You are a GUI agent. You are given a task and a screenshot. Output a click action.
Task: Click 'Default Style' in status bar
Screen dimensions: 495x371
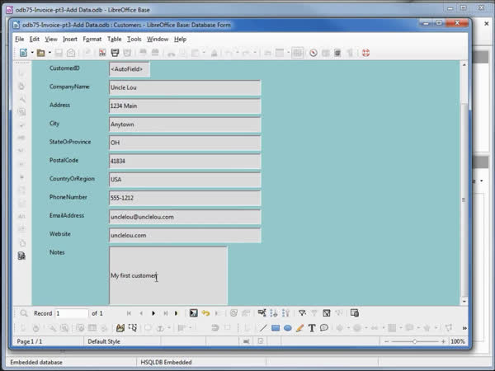(x=104, y=341)
